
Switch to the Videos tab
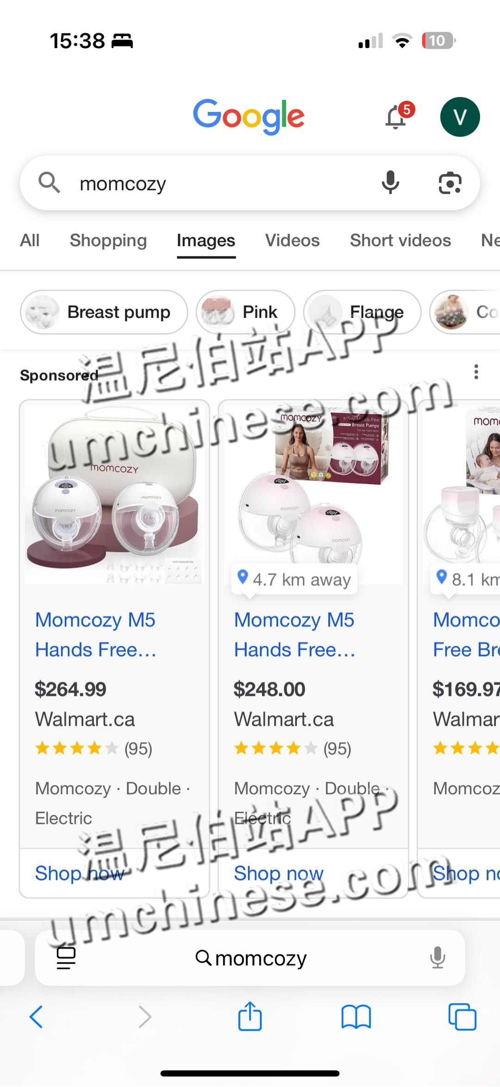292,240
